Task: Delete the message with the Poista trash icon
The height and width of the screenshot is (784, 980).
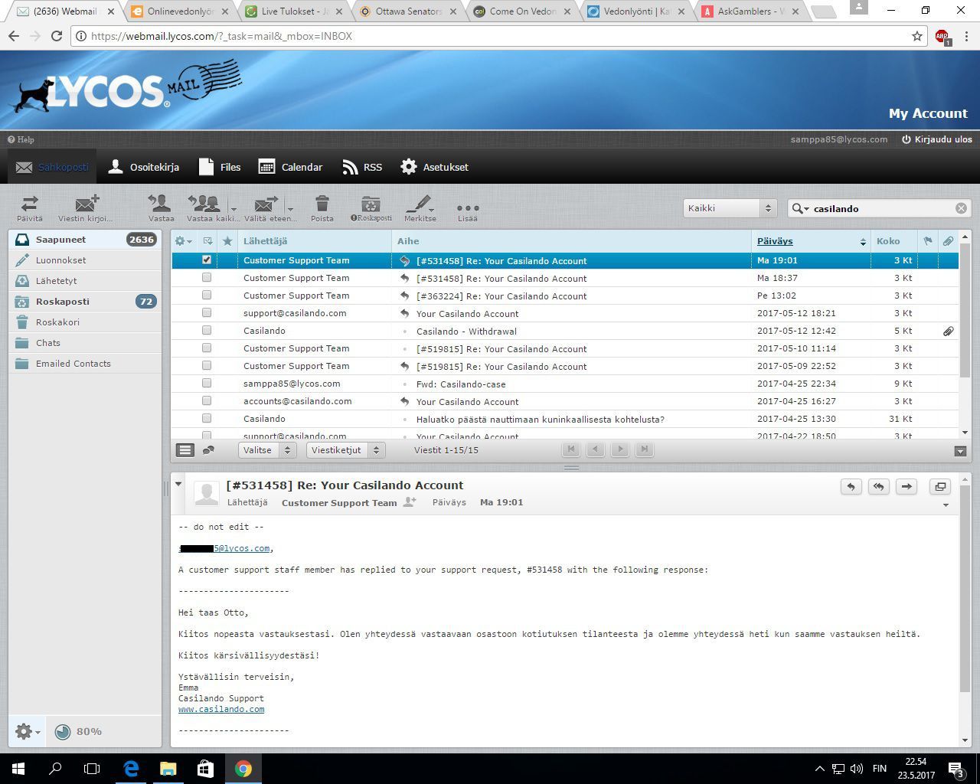Action: tap(322, 203)
